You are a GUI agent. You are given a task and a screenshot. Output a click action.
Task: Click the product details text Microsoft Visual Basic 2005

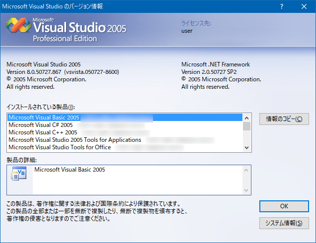[x=70, y=170]
